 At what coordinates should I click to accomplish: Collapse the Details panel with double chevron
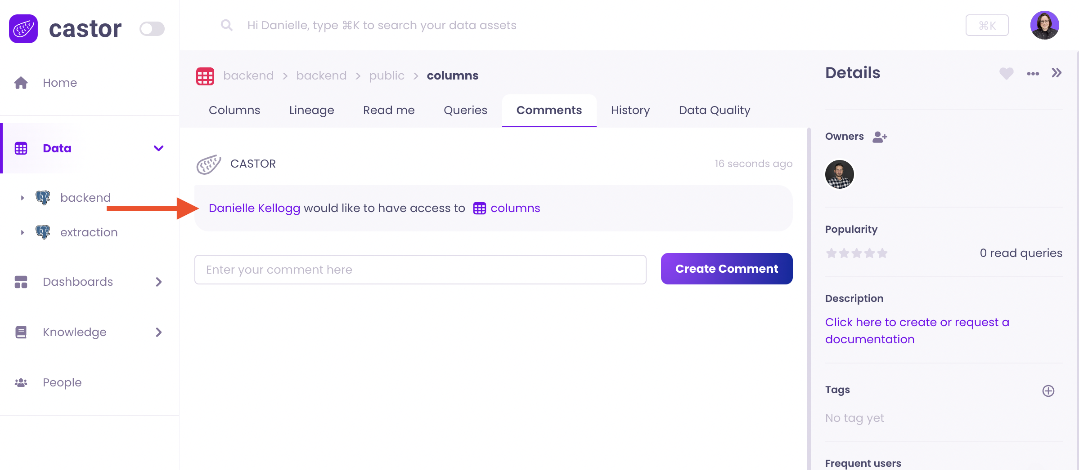(x=1057, y=73)
